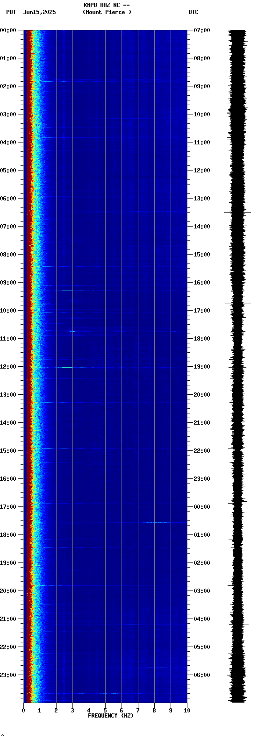Click the frequency axis tick '3'
Viewport: 258px width, 740px height.
tap(72, 711)
